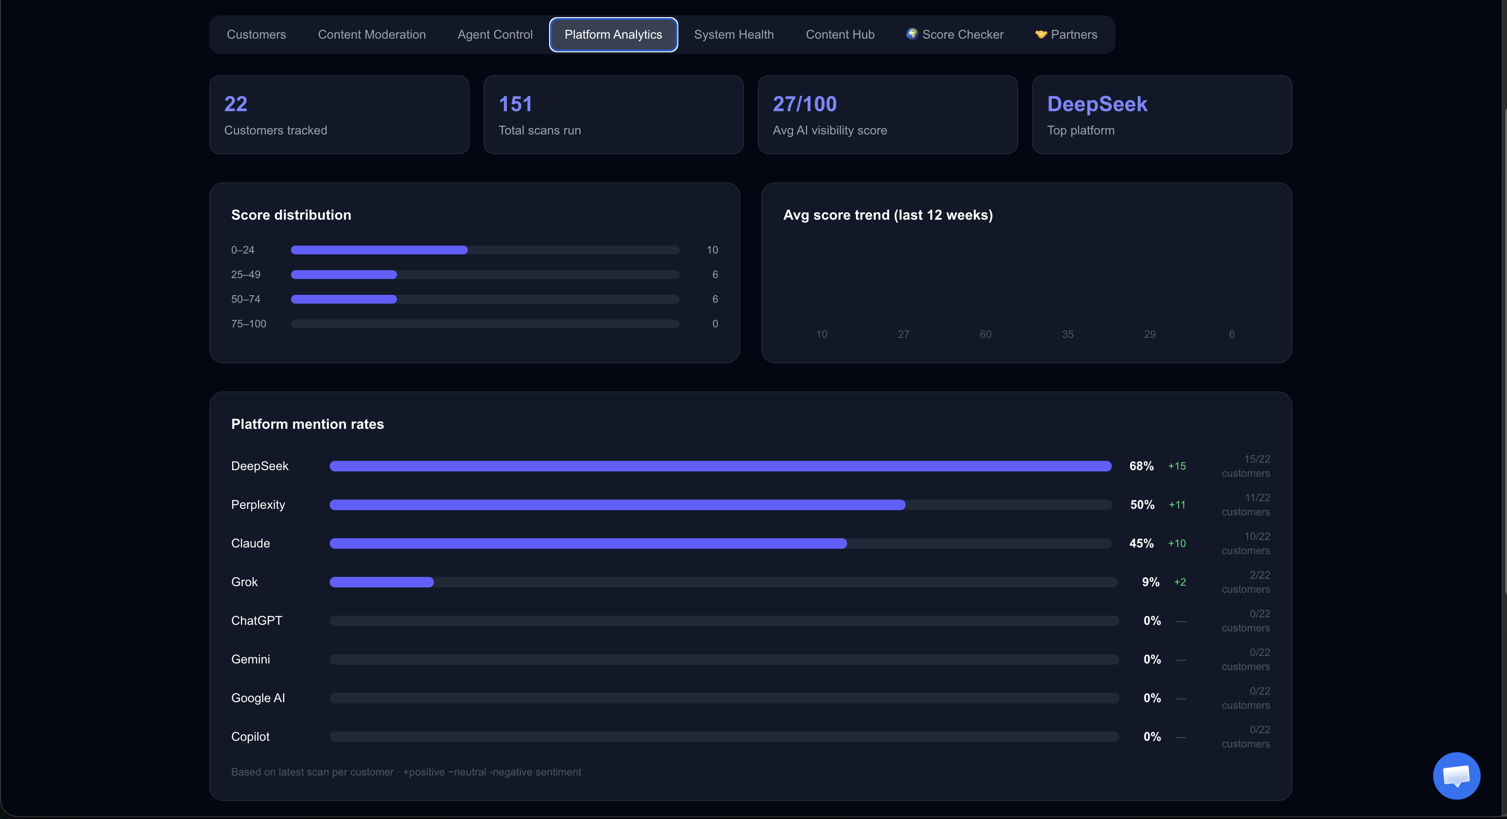The height and width of the screenshot is (819, 1507).
Task: Go to the Agent Control tab
Action: 495,34
